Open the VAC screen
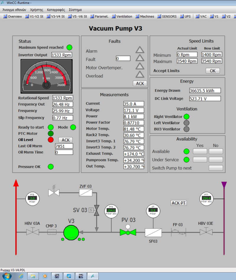This screenshot has width=236, height=280. pyautogui.click(x=201, y=16)
